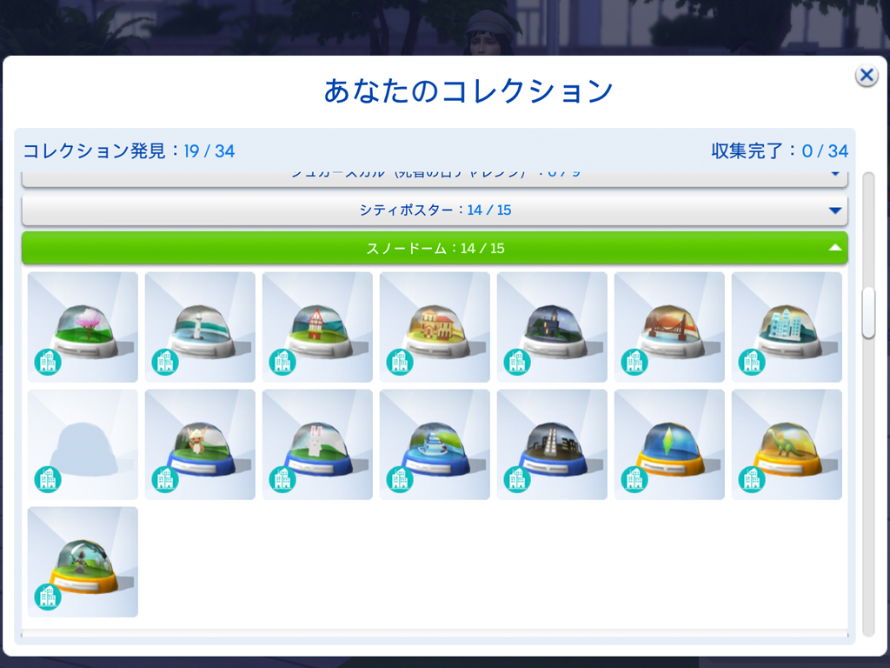
Task: Click city badge on bridge globe
Action: point(634,362)
